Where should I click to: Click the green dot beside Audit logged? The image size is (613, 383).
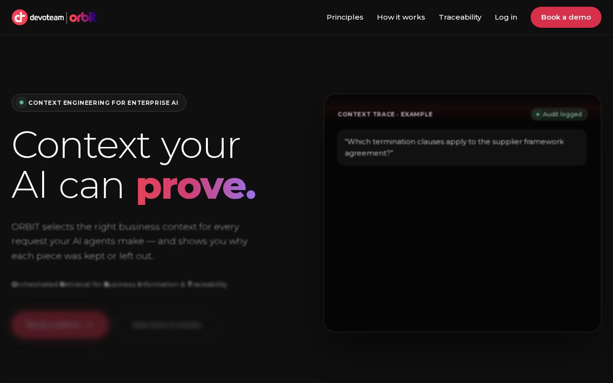(538, 114)
